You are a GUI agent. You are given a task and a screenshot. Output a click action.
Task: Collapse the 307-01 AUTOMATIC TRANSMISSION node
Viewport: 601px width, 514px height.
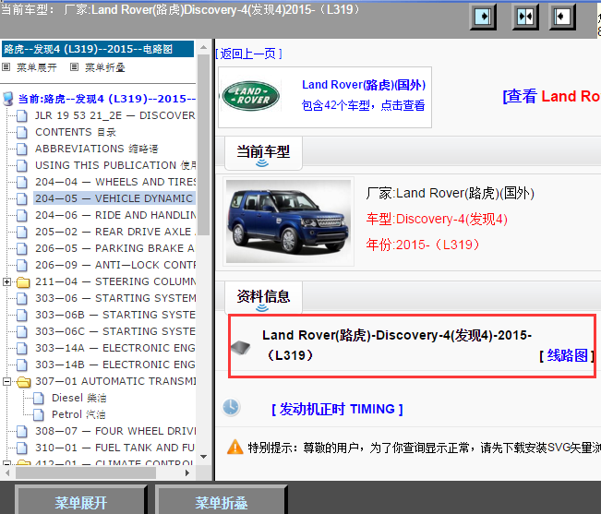click(x=6, y=381)
